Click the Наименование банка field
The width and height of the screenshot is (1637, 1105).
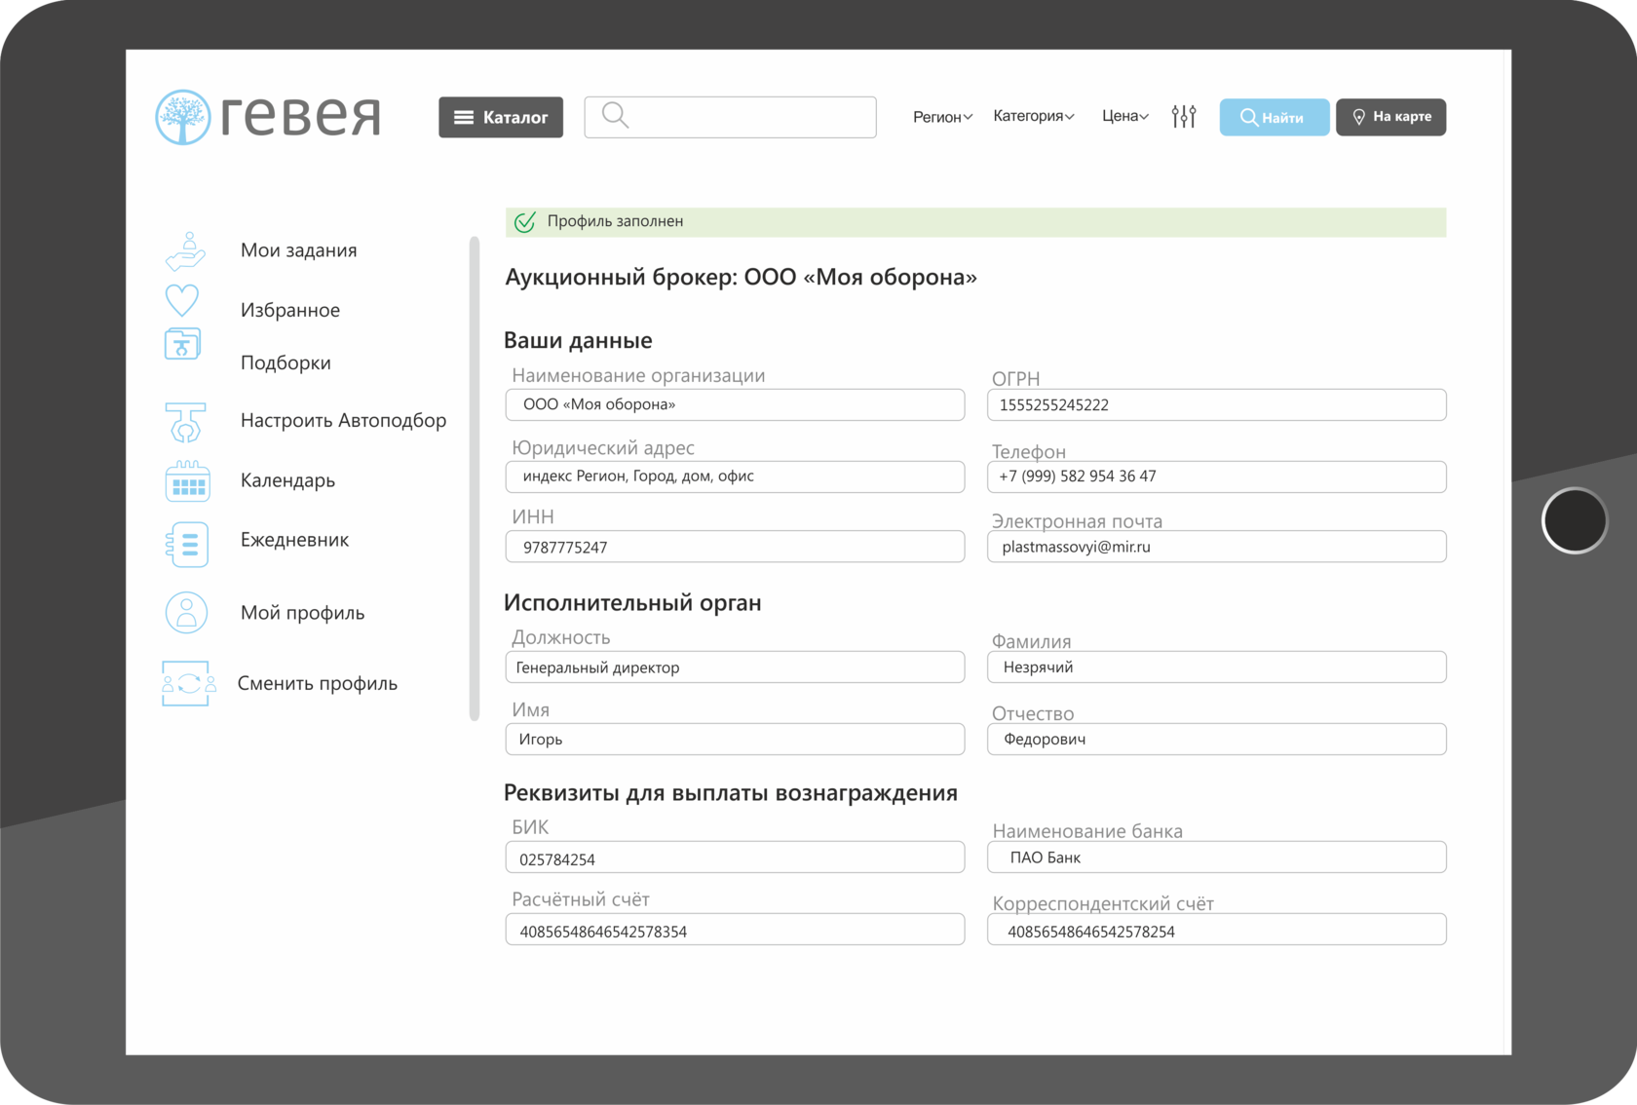1216,857
